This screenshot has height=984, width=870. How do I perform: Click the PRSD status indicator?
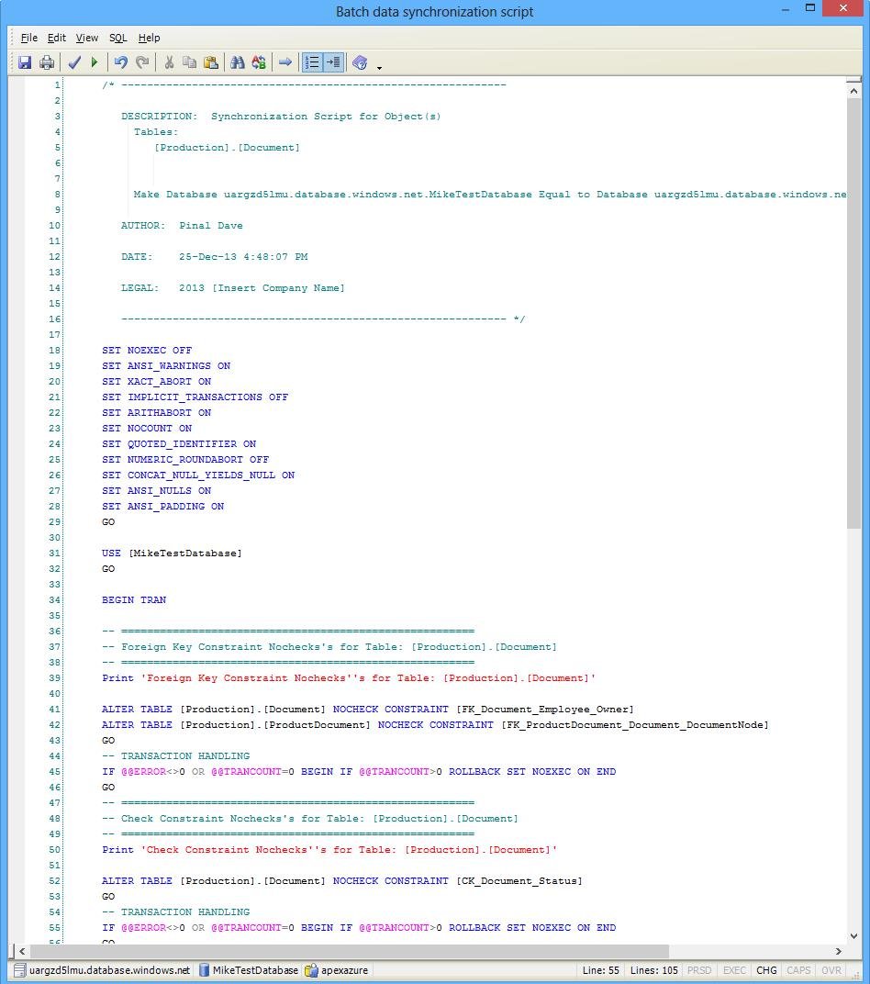(x=698, y=970)
